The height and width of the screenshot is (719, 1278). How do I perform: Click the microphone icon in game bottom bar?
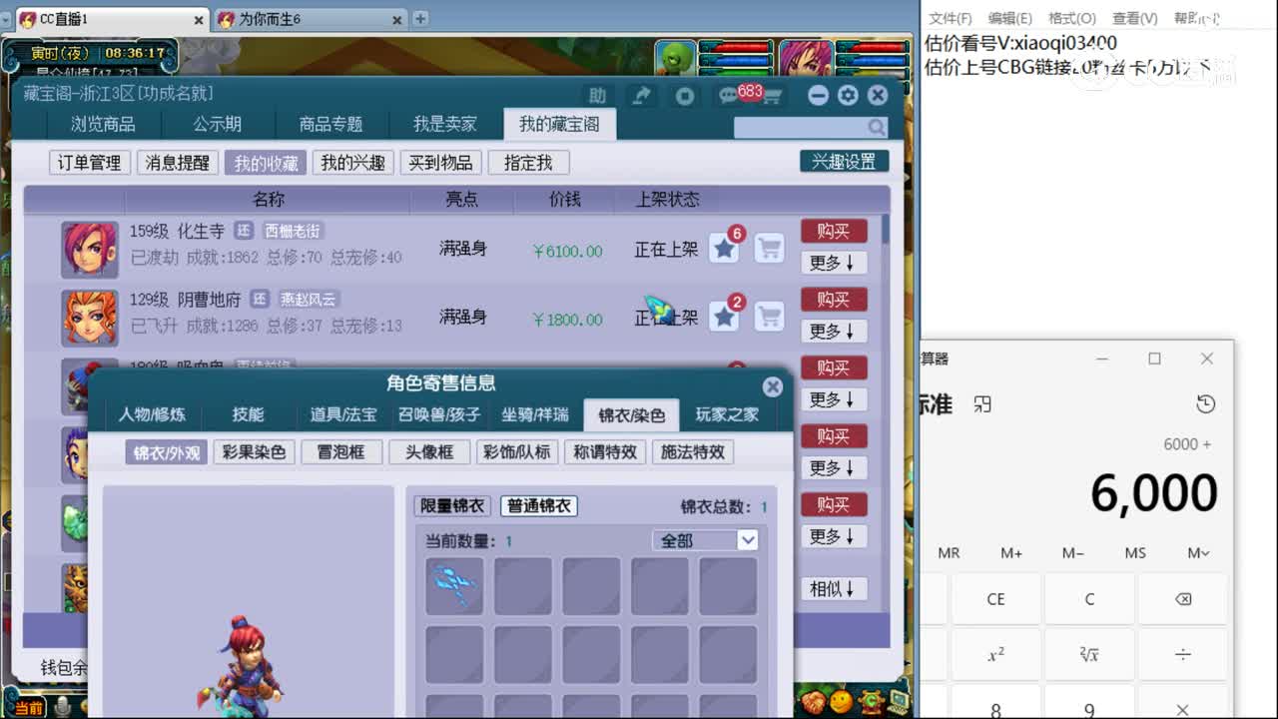click(x=63, y=707)
